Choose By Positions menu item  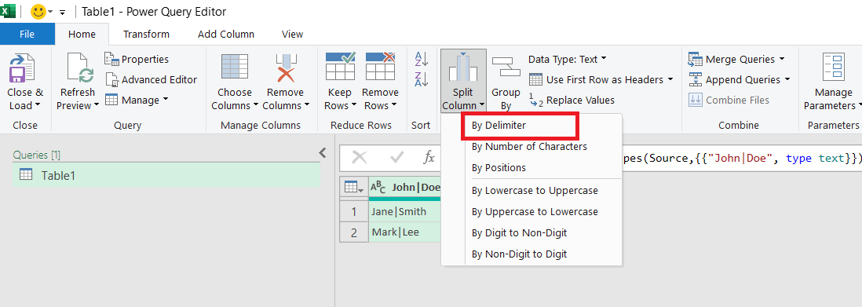pos(499,168)
